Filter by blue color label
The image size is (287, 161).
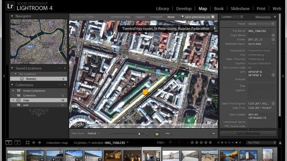tap(229, 143)
